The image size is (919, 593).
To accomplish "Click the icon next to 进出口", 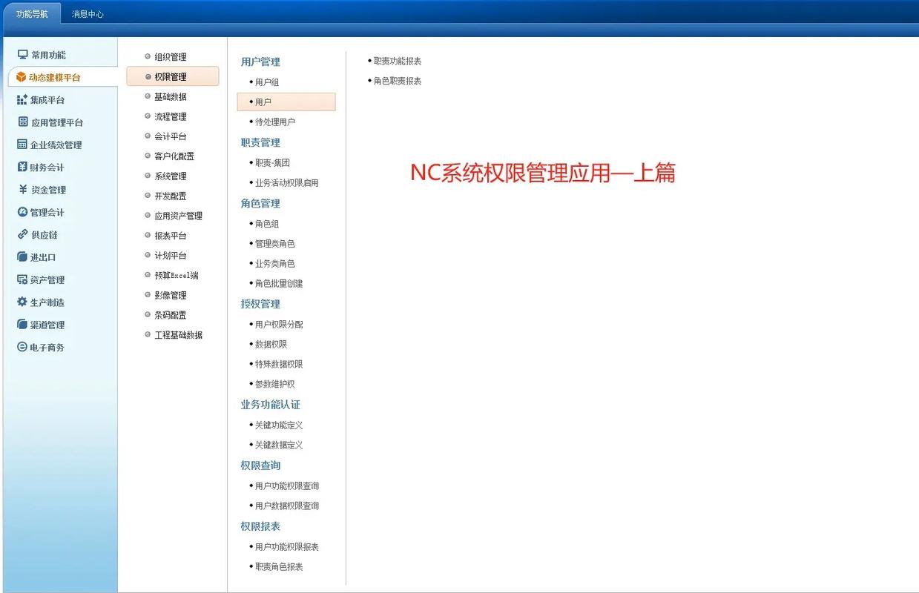I will click(22, 257).
